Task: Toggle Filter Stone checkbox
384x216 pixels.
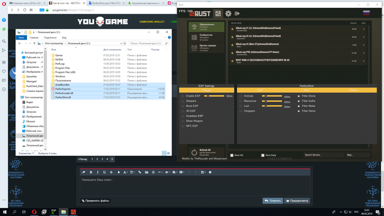Action: tap(299, 96)
